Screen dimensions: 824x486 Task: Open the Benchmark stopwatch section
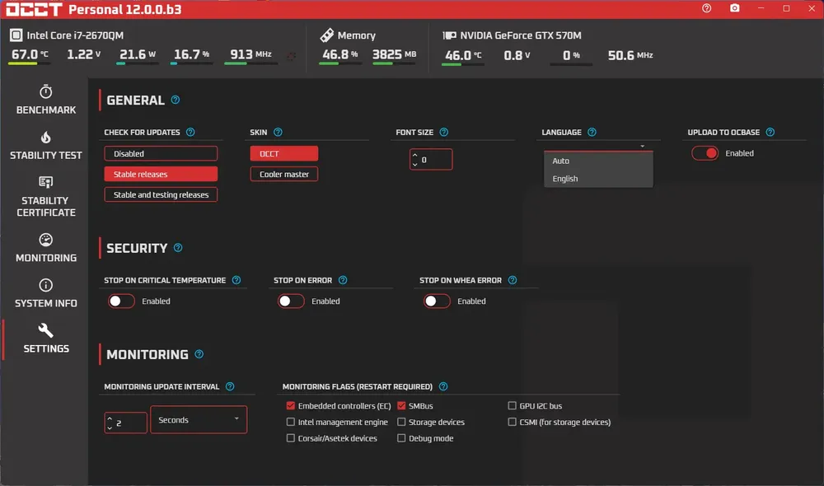point(45,100)
